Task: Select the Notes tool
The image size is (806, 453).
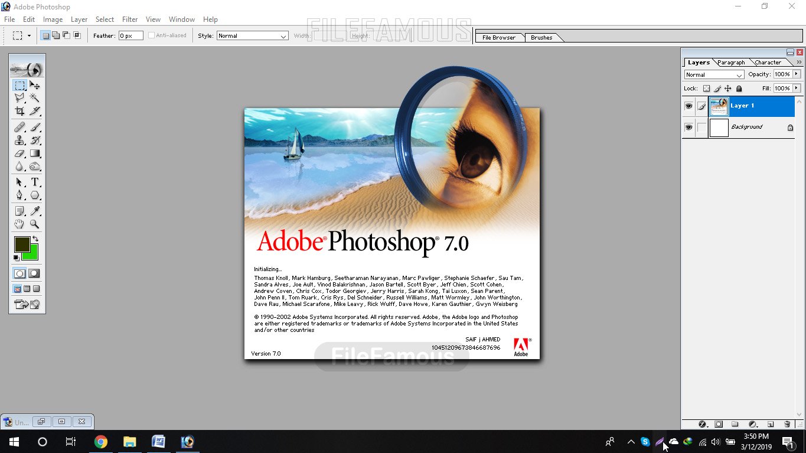Action: 19,211
